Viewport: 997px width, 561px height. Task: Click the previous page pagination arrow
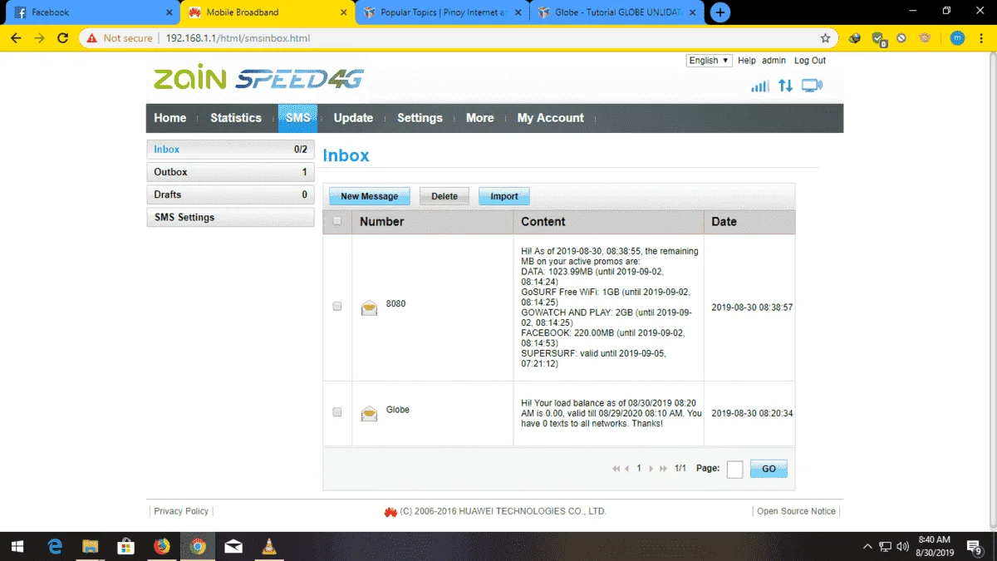(627, 469)
